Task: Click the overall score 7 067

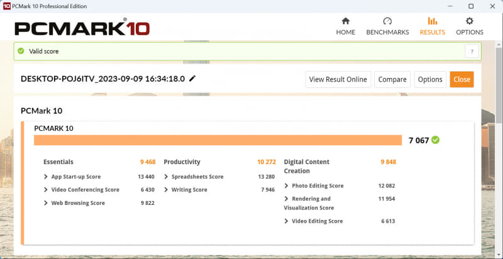Action: point(419,140)
